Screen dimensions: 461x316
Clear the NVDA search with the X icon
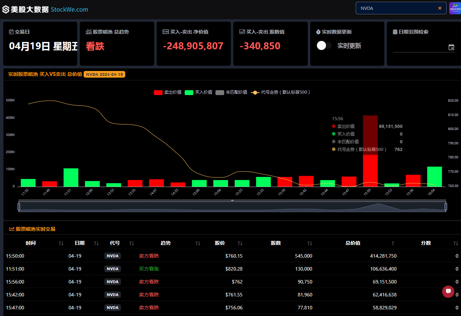click(x=440, y=8)
